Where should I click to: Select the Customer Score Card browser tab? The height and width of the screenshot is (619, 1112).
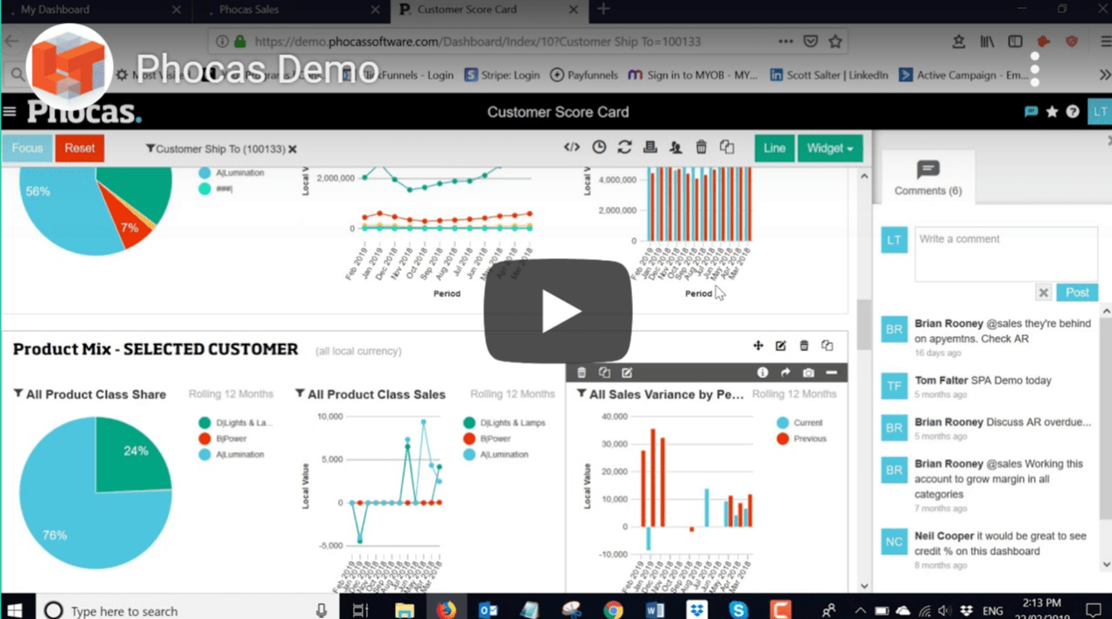pos(488,10)
